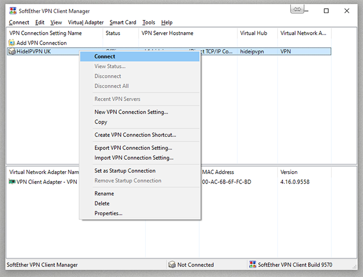
Task: Click the SoftEther app icon in title bar
Action: [x=13, y=11]
